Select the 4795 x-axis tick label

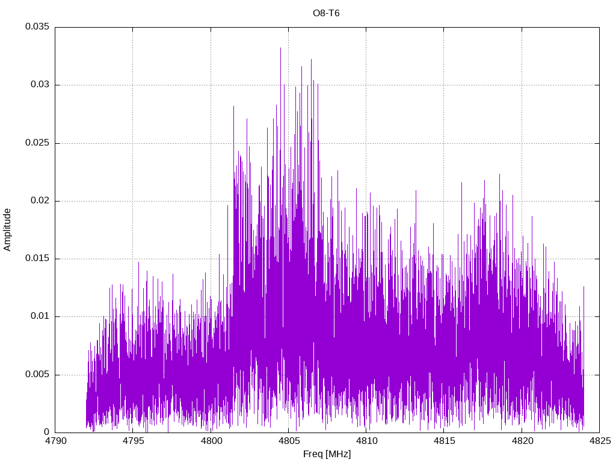(x=133, y=442)
